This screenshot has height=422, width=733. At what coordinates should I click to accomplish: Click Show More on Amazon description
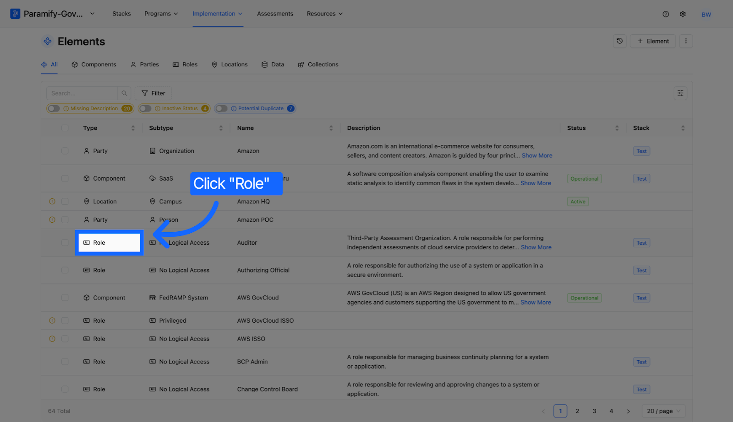coord(537,155)
